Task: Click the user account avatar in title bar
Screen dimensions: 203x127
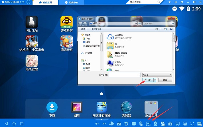Action: point(29,2)
